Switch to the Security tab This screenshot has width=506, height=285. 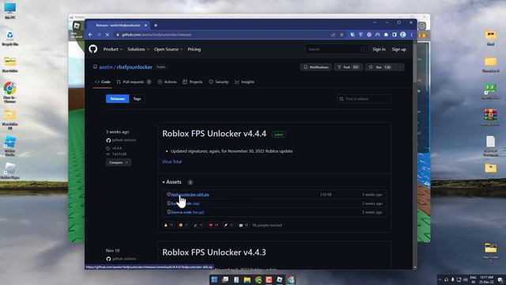[x=219, y=82]
